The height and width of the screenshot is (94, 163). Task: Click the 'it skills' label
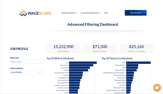[66, 70]
